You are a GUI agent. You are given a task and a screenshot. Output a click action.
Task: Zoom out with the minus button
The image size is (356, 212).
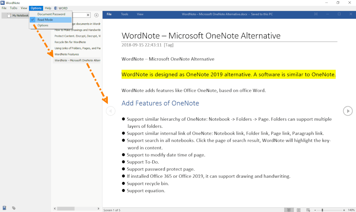click(x=315, y=210)
